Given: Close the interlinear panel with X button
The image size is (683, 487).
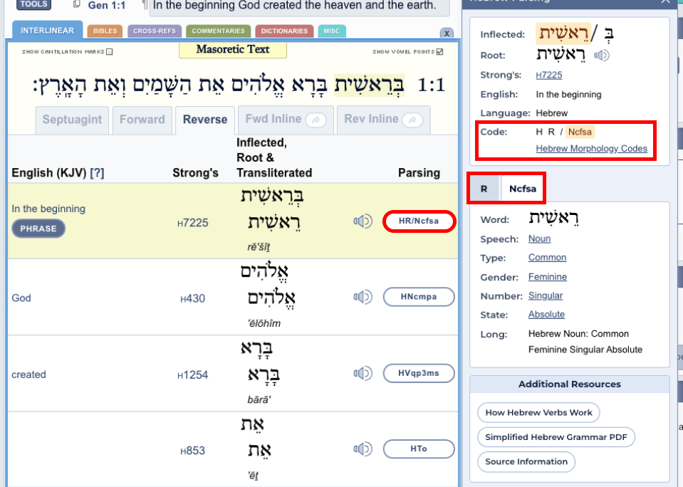Looking at the screenshot, I should coord(447,33).
